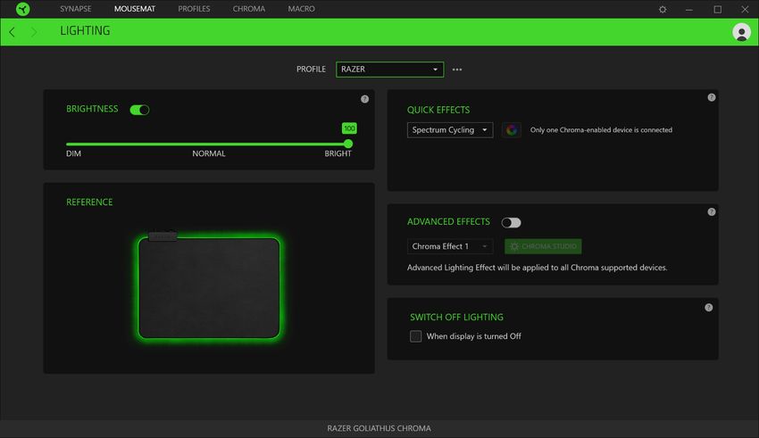
Task: Minimize the Razer Synapse window
Action: click(688, 9)
